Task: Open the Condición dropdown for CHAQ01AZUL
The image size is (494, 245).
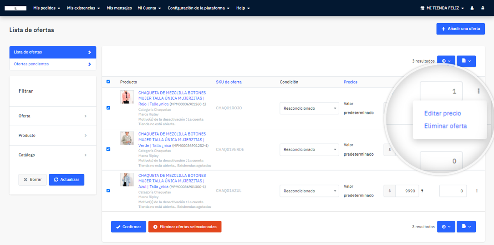Action: point(309,191)
